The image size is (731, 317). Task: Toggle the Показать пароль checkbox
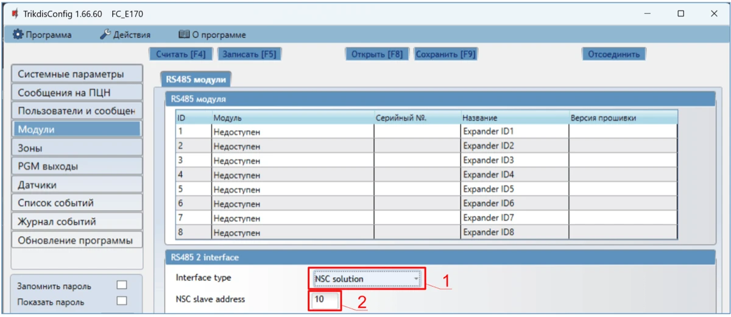(x=122, y=301)
